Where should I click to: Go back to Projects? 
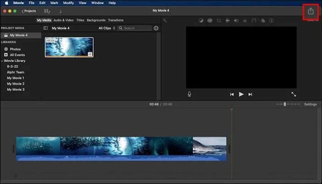pos(29,11)
